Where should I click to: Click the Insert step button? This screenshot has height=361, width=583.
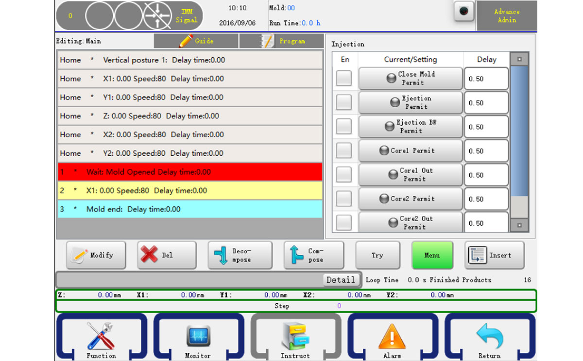pos(494,255)
